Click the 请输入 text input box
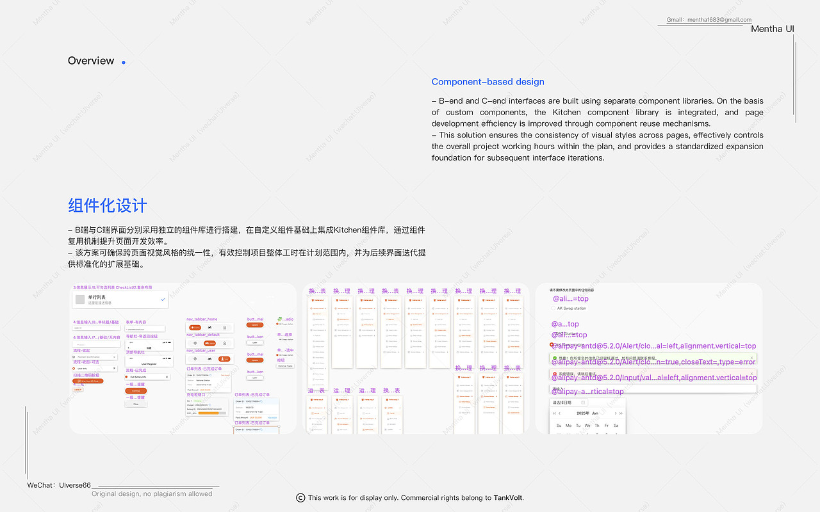The image size is (820, 512). [x=653, y=388]
